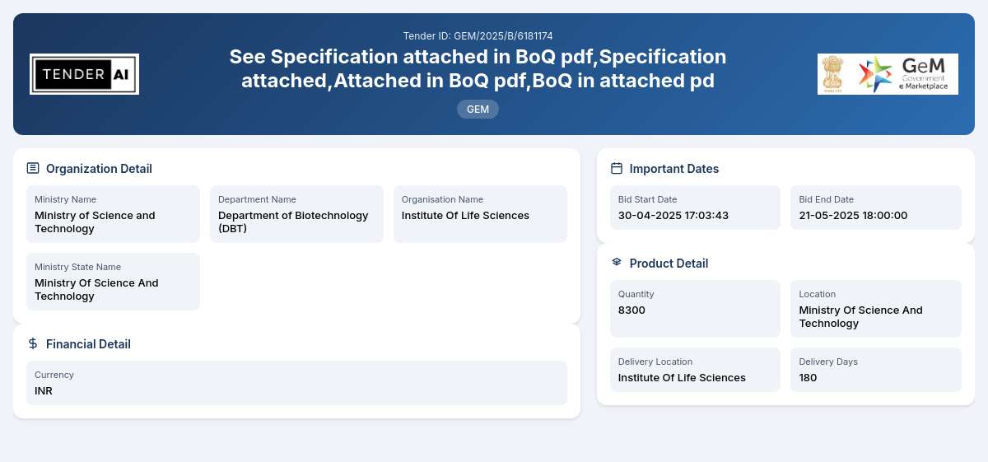The width and height of the screenshot is (988, 462).
Task: Click the Bid Start Date card
Action: click(x=695, y=208)
